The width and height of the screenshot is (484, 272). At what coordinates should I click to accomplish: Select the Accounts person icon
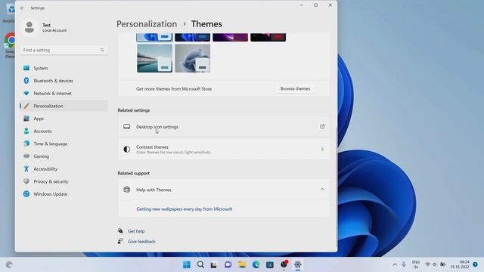click(x=26, y=131)
